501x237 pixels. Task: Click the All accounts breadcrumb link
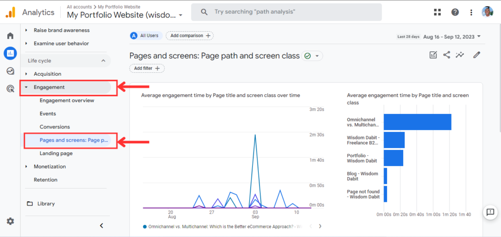pyautogui.click(x=79, y=7)
